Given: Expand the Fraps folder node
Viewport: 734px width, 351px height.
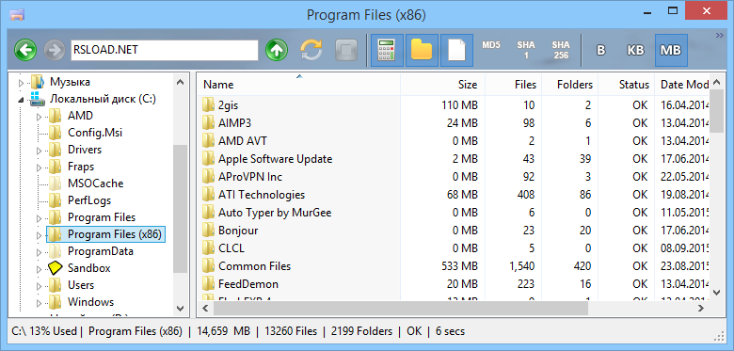Looking at the screenshot, I should (x=40, y=168).
